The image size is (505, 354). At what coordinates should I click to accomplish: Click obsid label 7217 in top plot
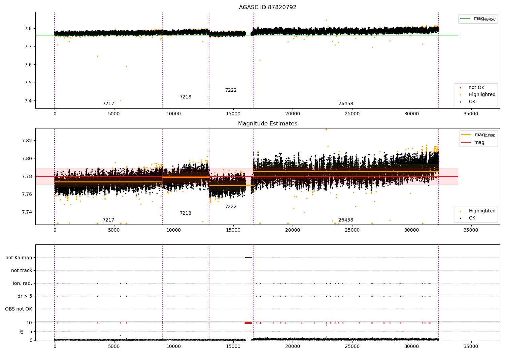tap(108, 104)
